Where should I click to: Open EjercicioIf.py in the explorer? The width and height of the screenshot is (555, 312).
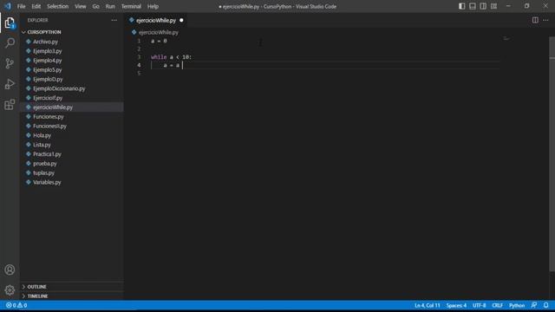pyautogui.click(x=48, y=98)
